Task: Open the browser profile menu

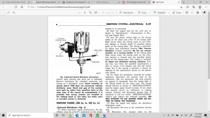Action: pos(200,7)
